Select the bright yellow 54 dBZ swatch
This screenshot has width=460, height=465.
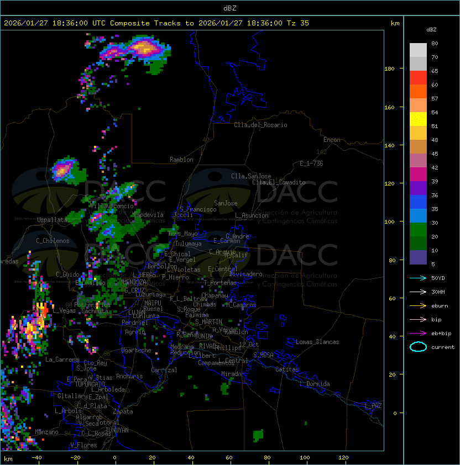click(418, 119)
